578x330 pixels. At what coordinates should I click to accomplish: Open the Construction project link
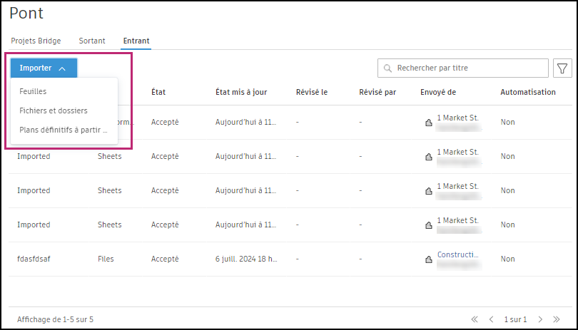[457, 254]
